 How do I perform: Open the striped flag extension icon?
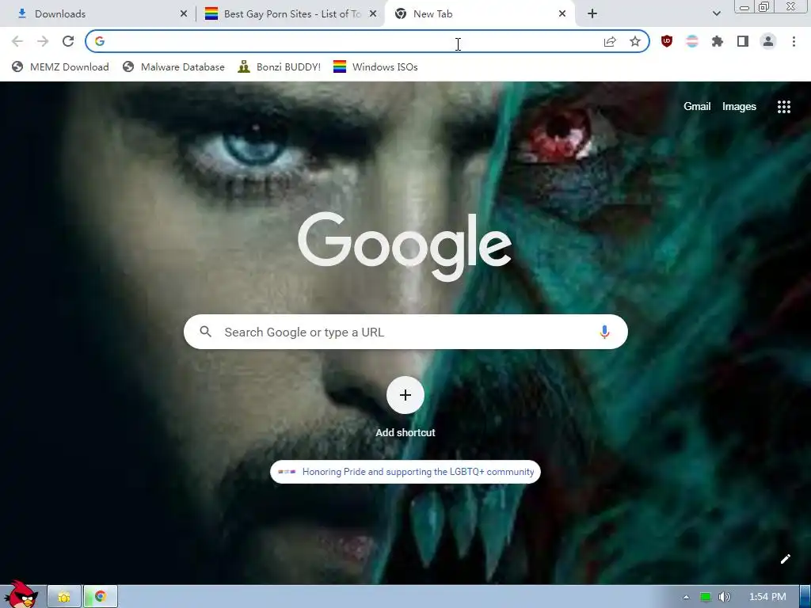pos(692,41)
